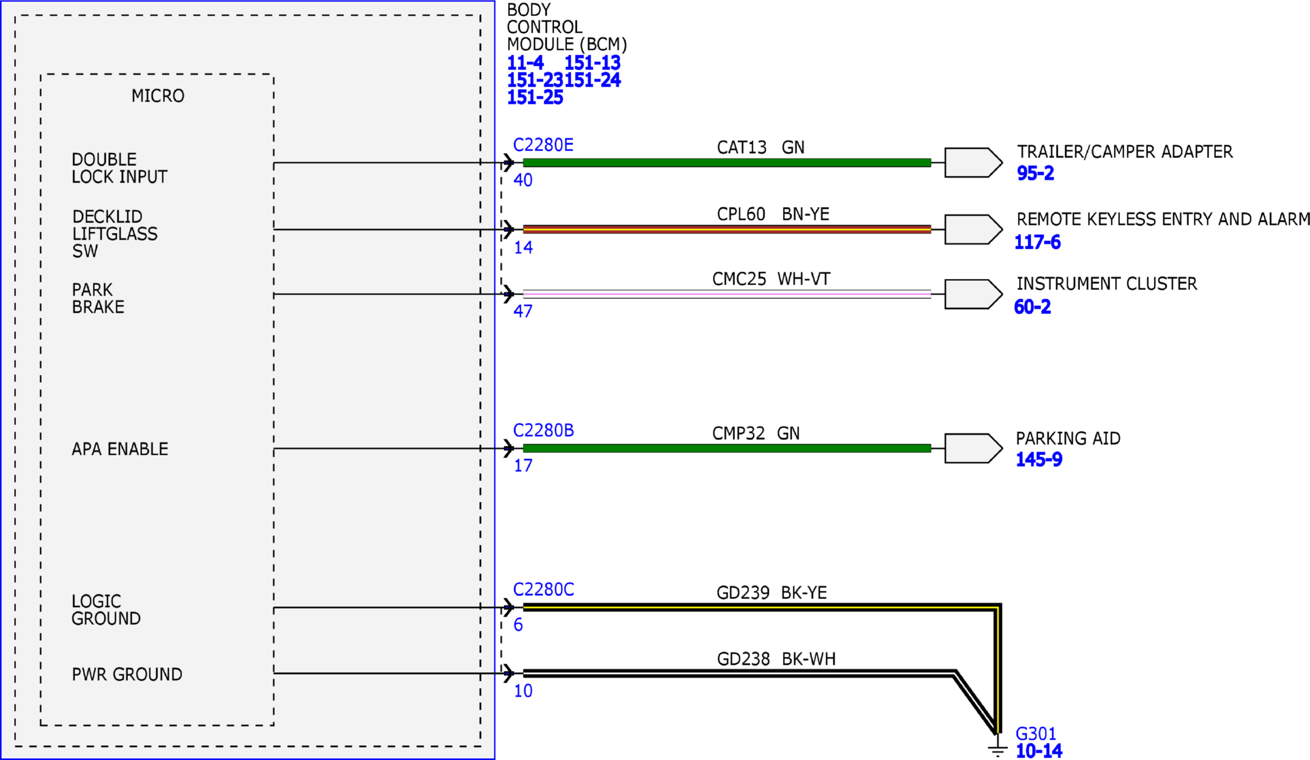Select connector label C2280C
Image resolution: width=1310 pixels, height=760 pixels.
[x=543, y=590]
